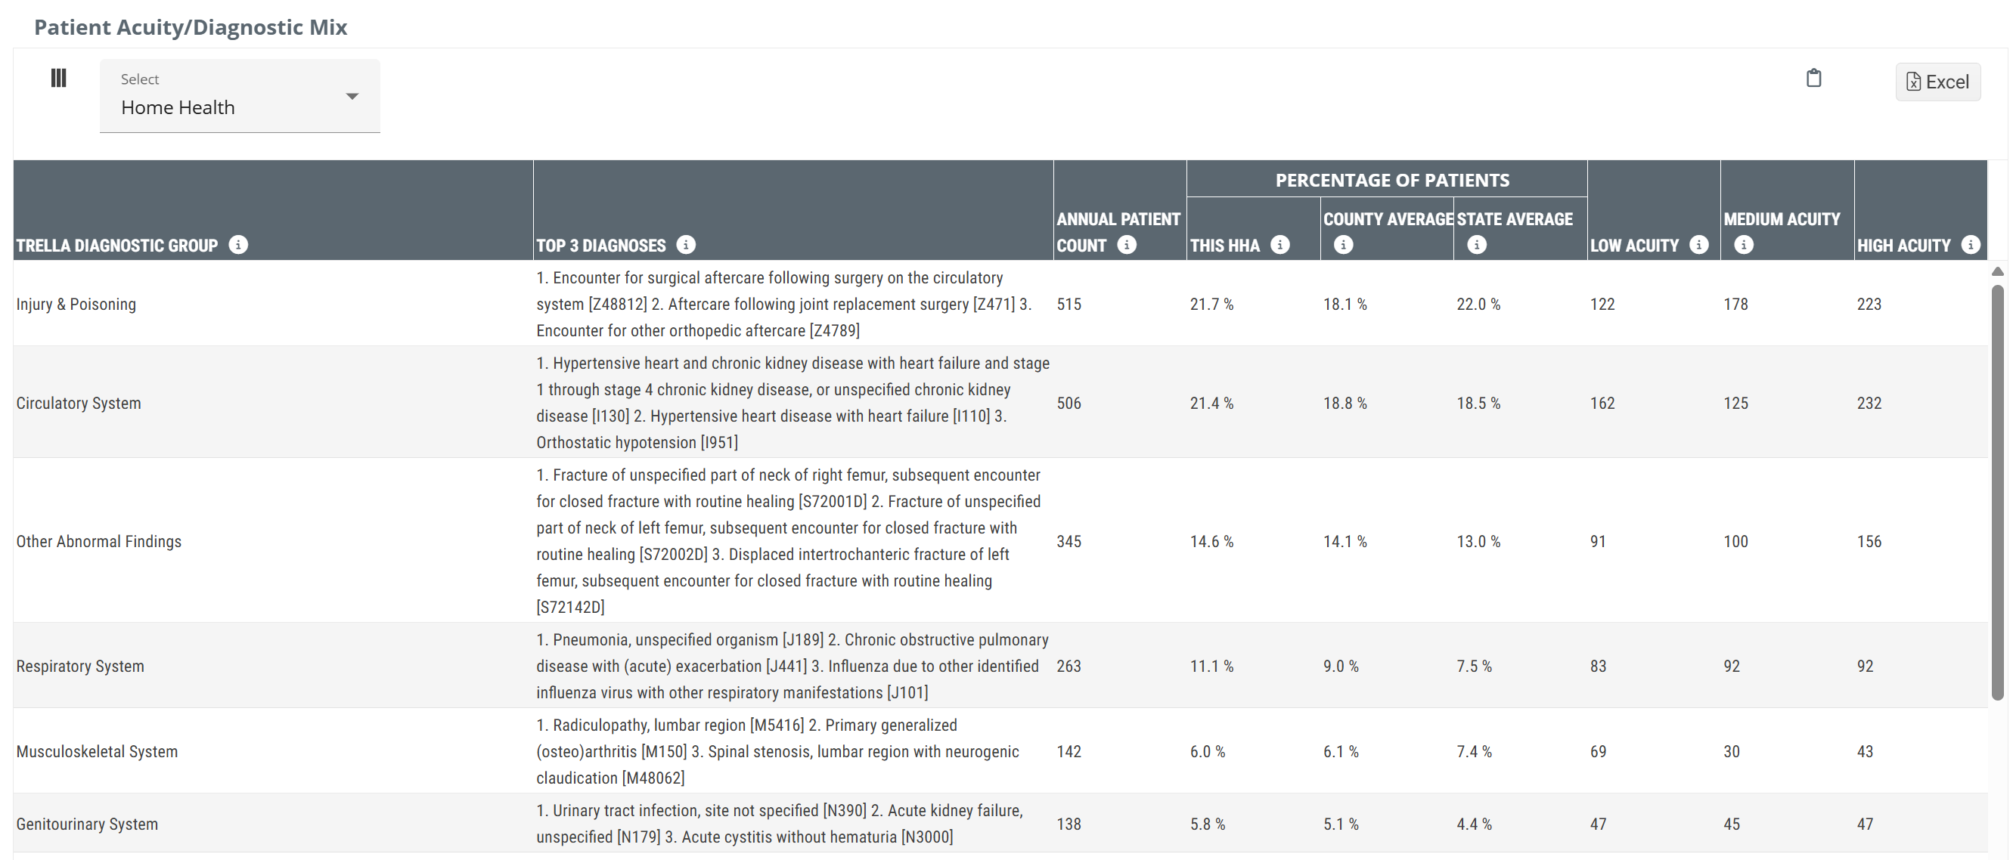Screen dimensions: 2013x860
Task: Click the clipboard copy icon
Action: 1813,78
